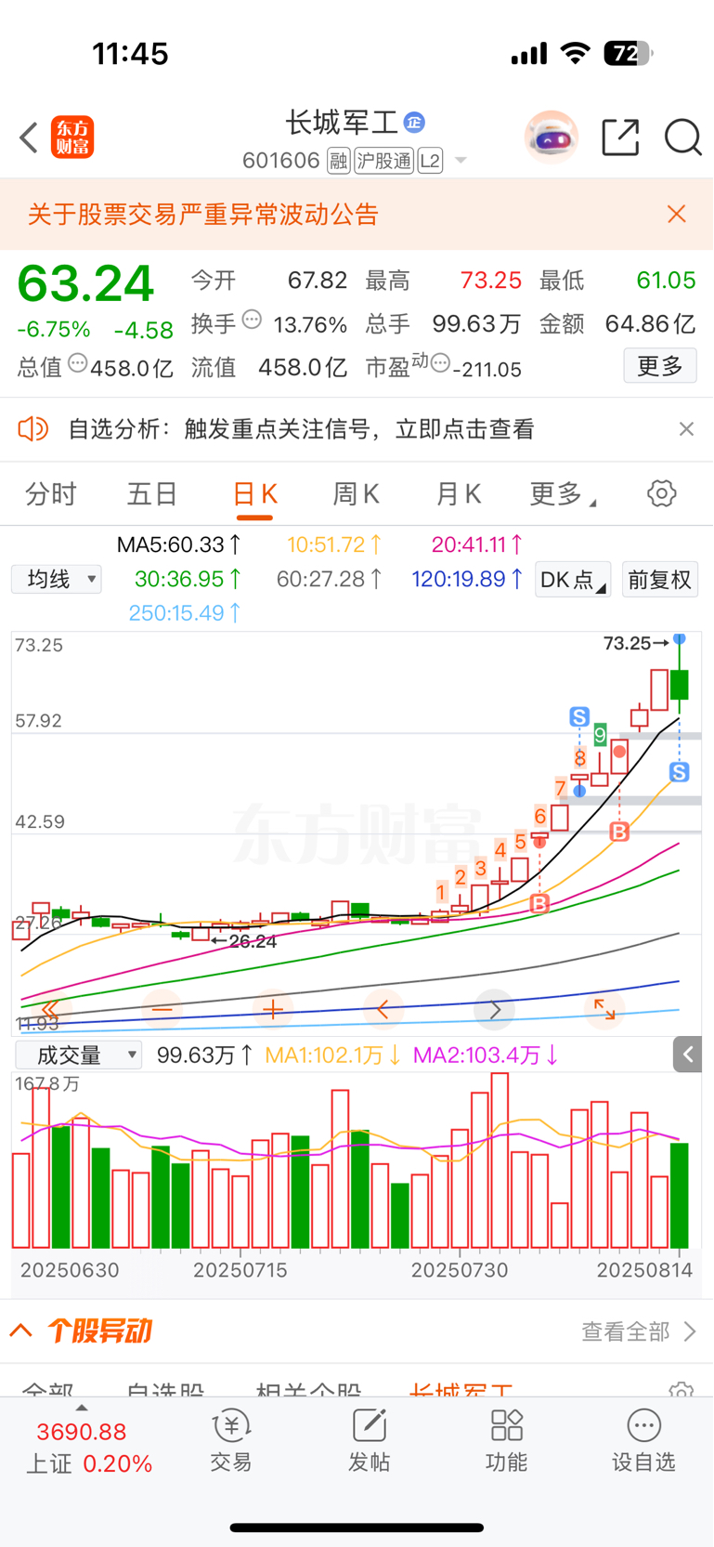Switch to the 周K tab
The height and width of the screenshot is (1547, 714).
point(357,493)
